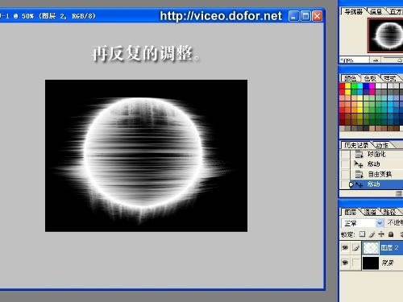Select the 图层 2 layer thumbnail
Viewport: 403px width, 302px height.
point(371,247)
